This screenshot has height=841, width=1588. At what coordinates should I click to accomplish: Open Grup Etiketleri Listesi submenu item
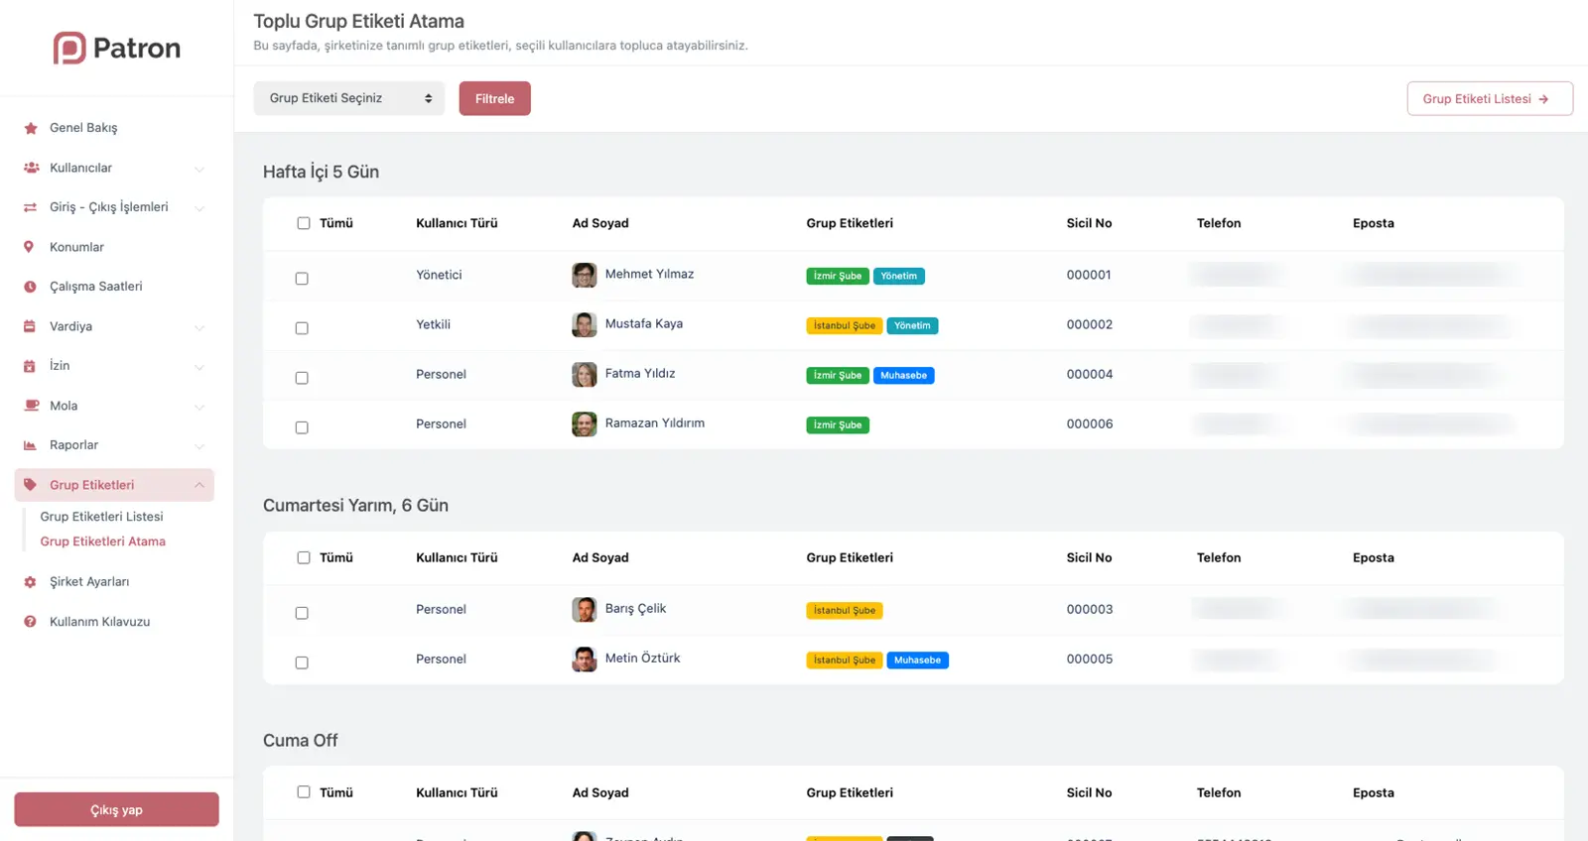pos(101,517)
